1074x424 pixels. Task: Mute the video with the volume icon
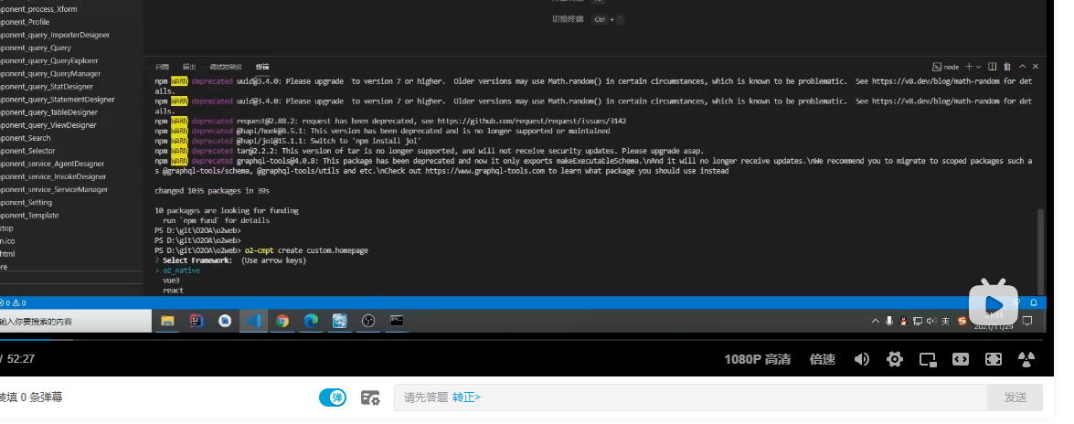pos(862,359)
